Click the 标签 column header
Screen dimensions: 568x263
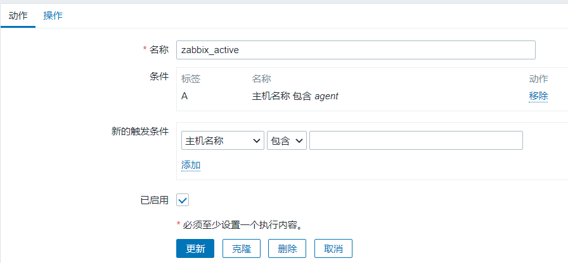click(x=191, y=79)
